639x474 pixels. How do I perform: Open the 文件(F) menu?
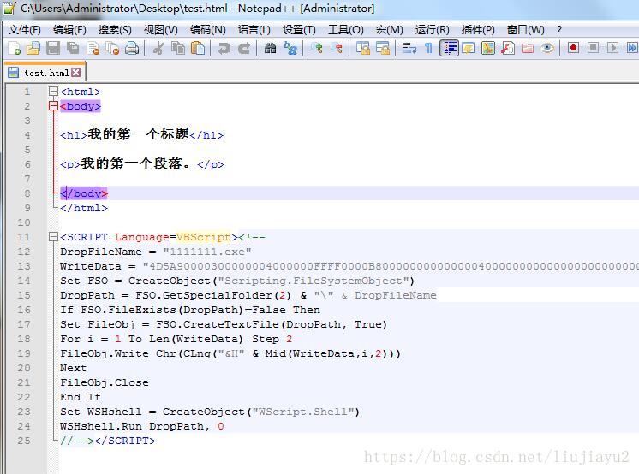[x=25, y=30]
